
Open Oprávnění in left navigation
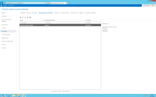4,16
